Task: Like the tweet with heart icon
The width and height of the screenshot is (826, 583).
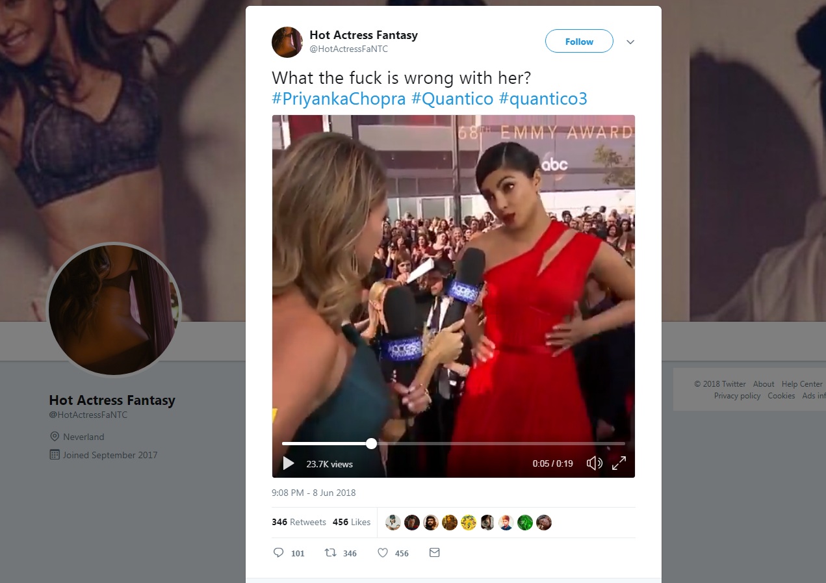Action: pos(383,553)
